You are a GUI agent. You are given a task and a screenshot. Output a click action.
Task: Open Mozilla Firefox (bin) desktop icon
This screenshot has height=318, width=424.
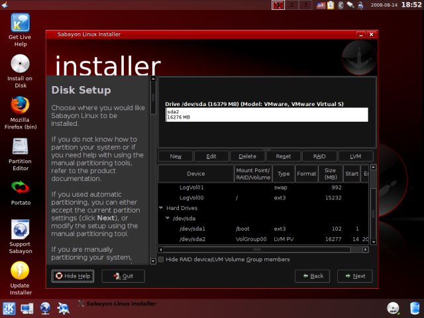click(20, 113)
